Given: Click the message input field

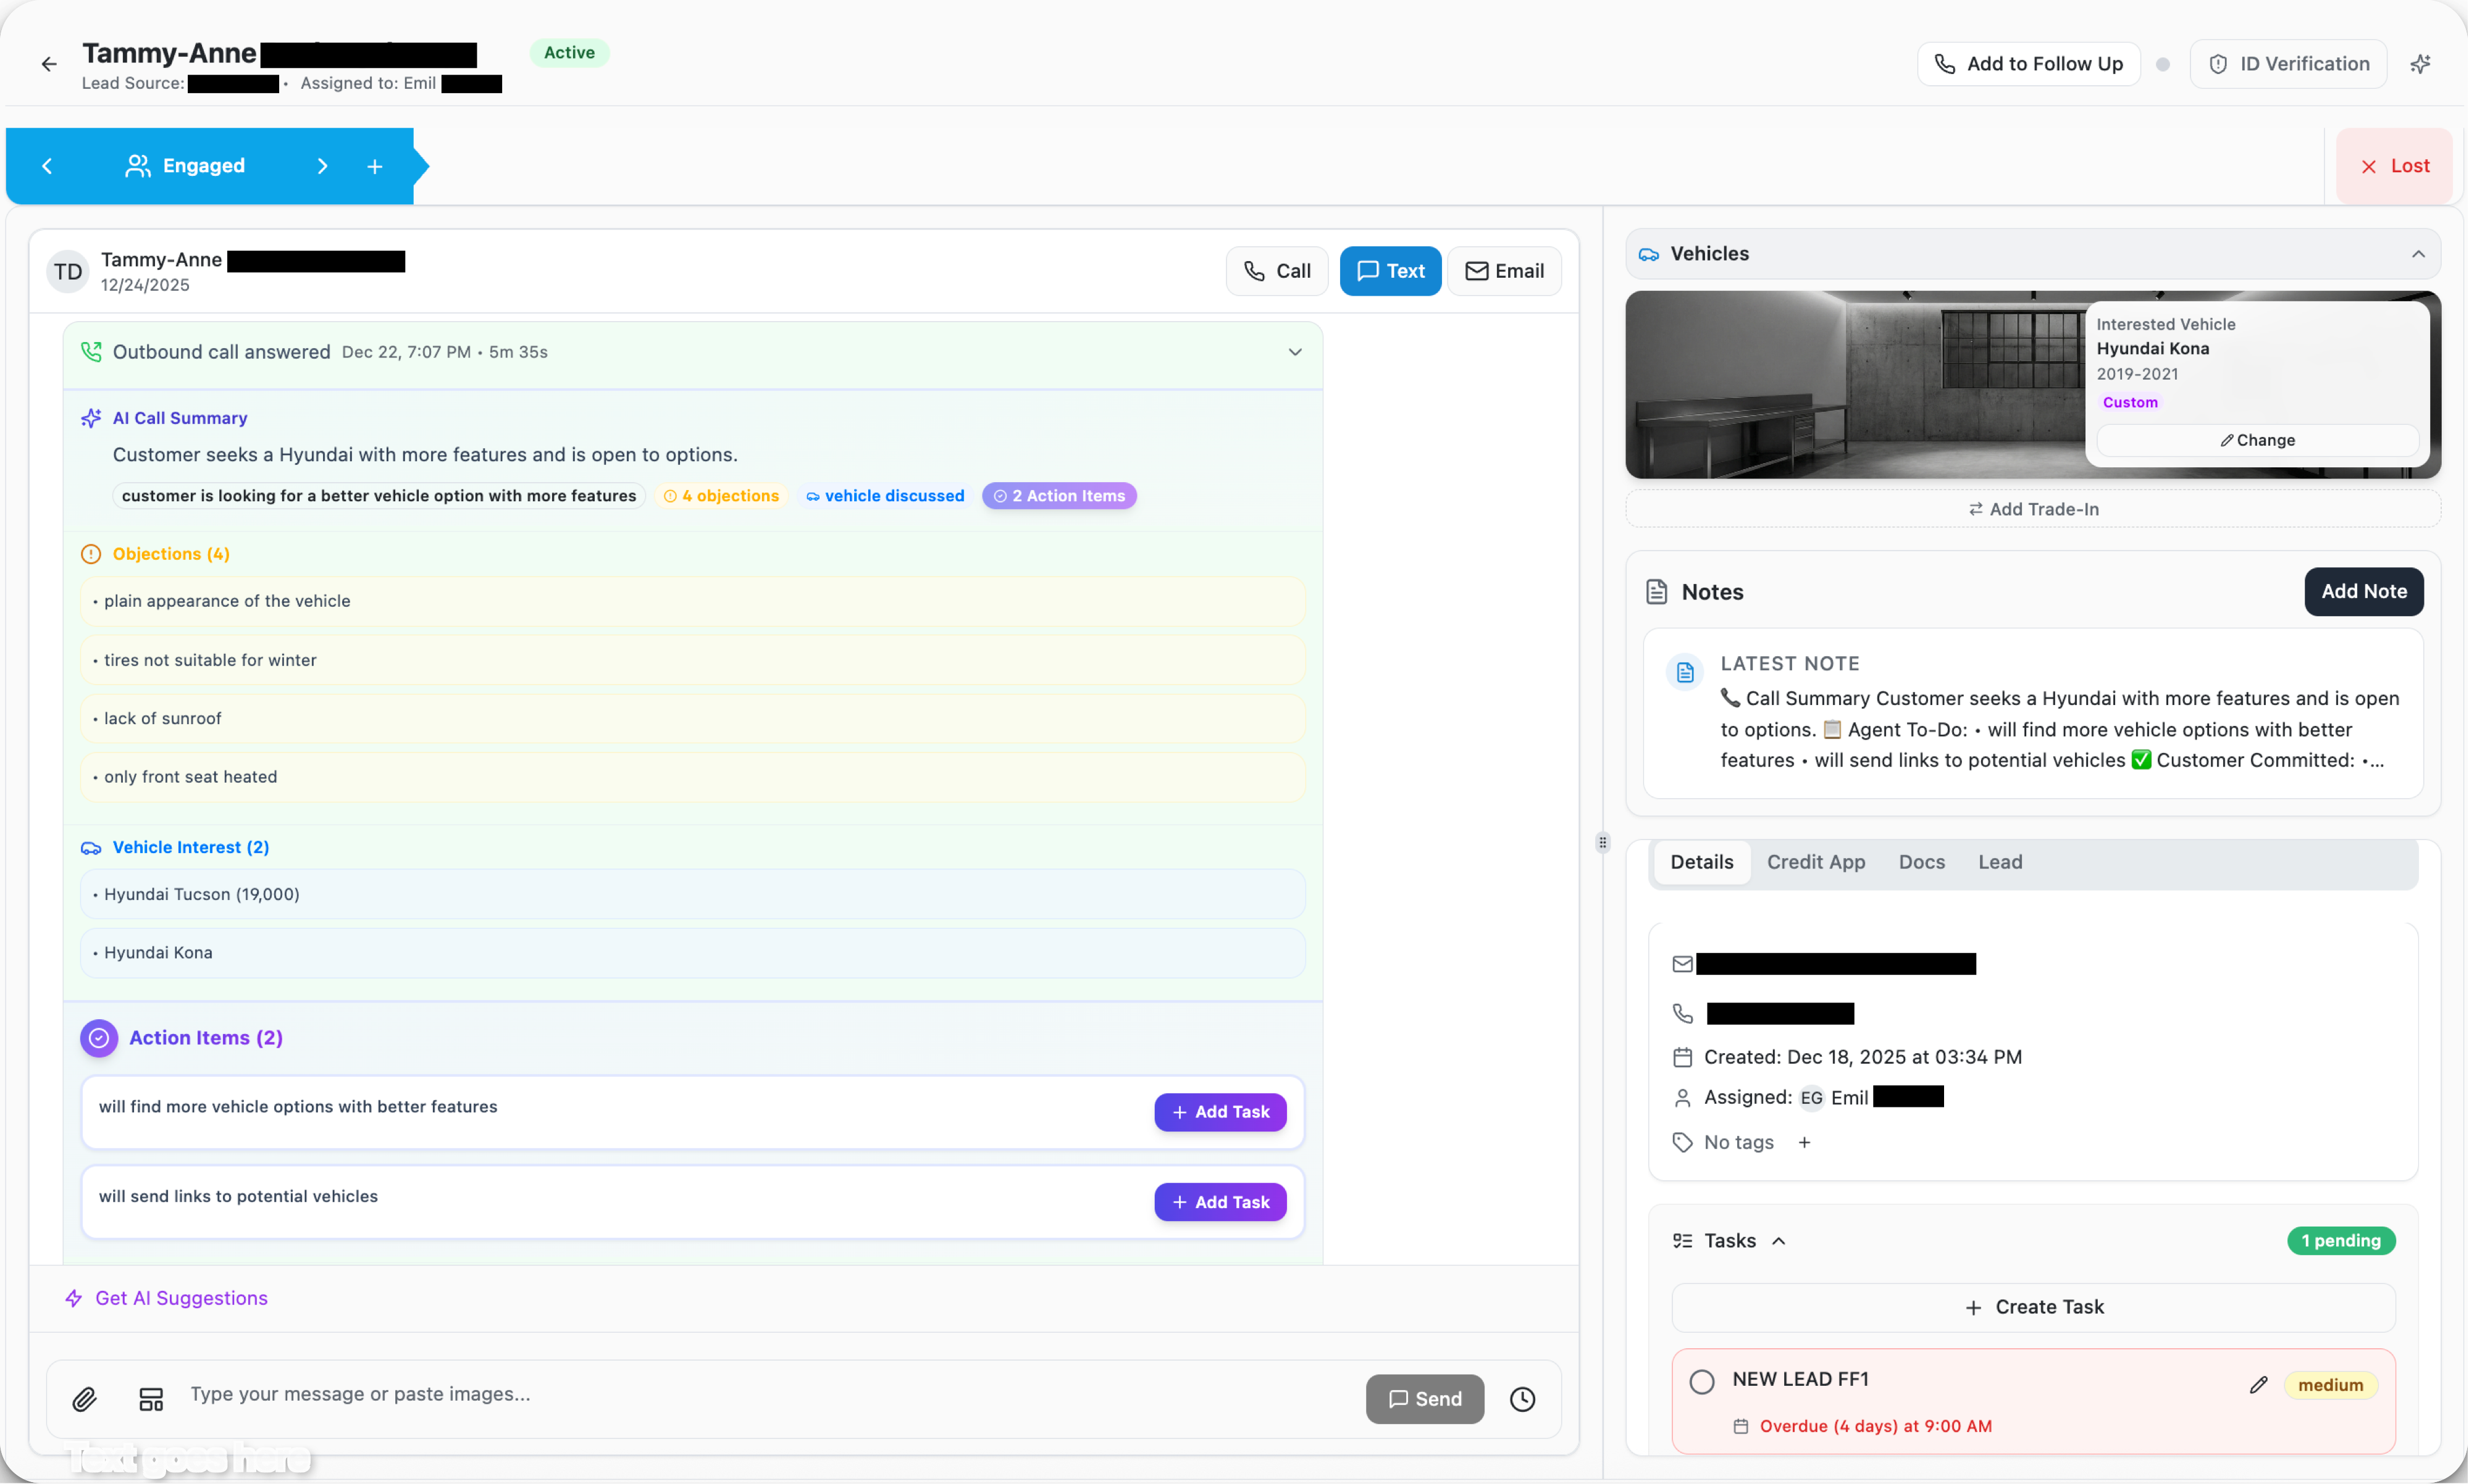Looking at the screenshot, I should (x=700, y=1393).
